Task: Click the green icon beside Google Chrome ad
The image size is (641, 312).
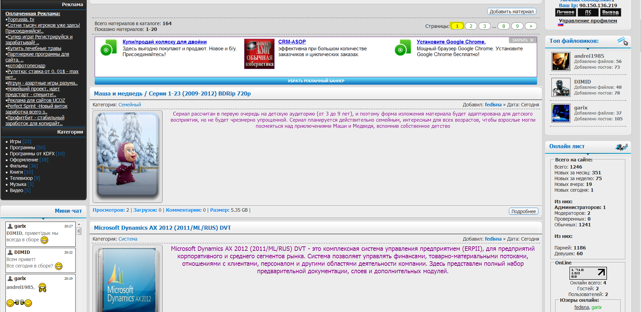Action: pos(403,48)
